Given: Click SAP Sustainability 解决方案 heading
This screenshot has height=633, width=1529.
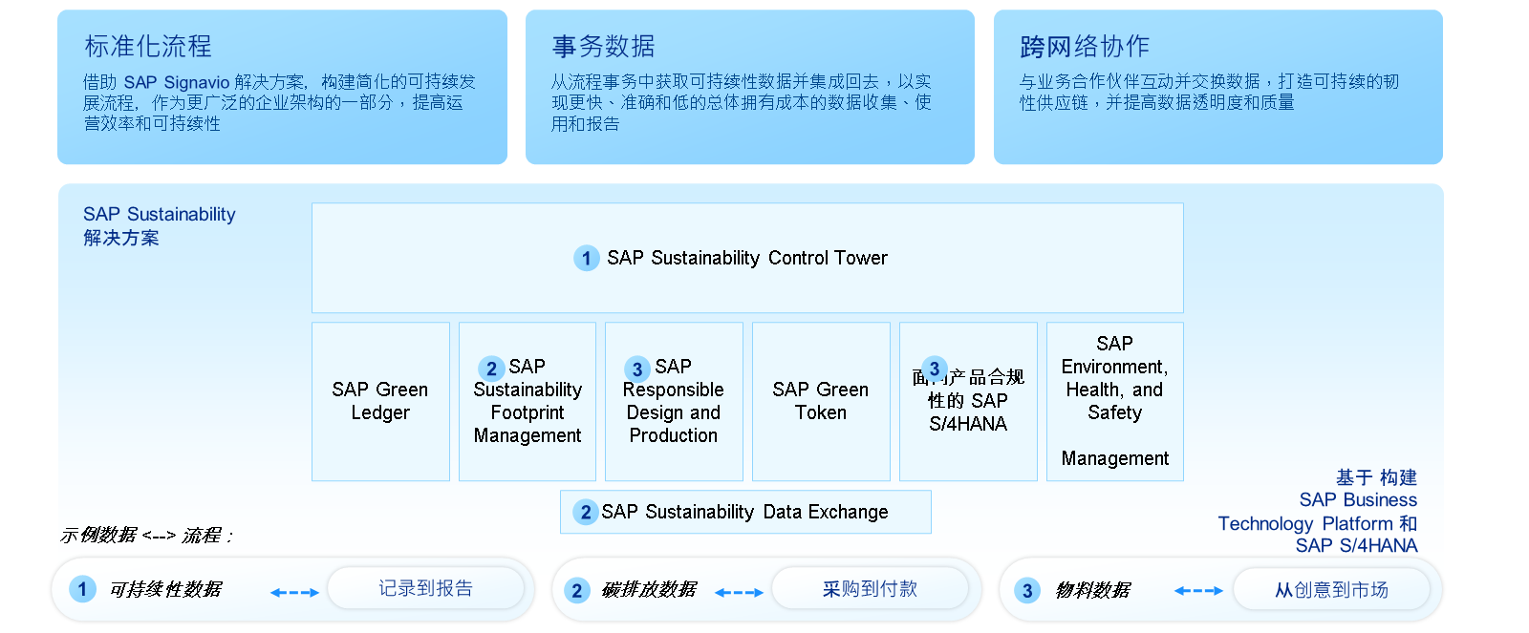Looking at the screenshot, I should [x=159, y=225].
